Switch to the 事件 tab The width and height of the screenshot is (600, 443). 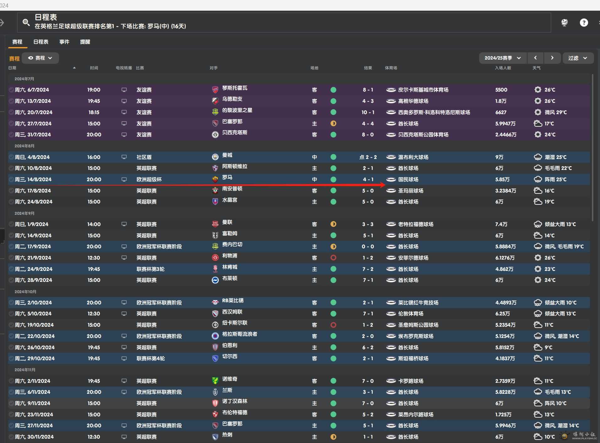[64, 42]
